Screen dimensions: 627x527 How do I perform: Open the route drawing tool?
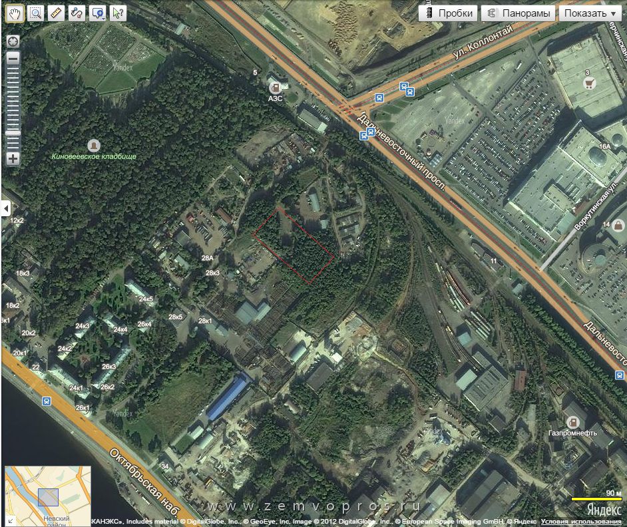77,13
